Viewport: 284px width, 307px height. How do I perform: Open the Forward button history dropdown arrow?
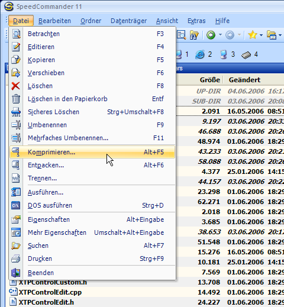(x=239, y=35)
